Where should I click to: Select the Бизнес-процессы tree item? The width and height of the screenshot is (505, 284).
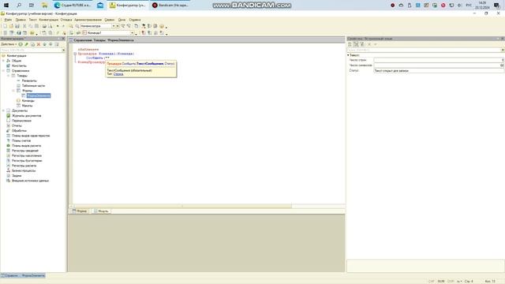(x=24, y=170)
